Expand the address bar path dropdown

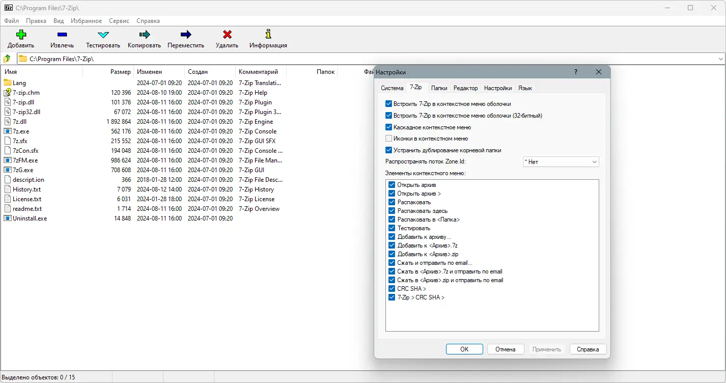click(720, 59)
